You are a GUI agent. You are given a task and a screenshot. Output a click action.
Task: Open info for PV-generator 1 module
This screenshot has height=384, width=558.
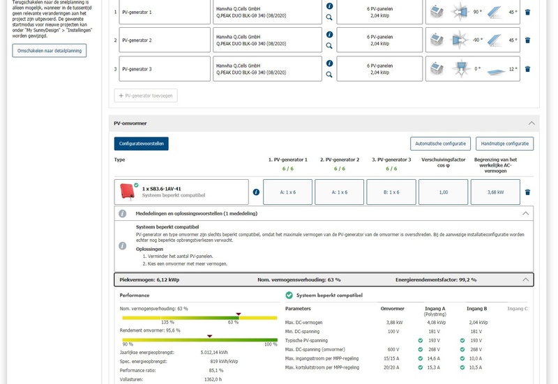329,6
